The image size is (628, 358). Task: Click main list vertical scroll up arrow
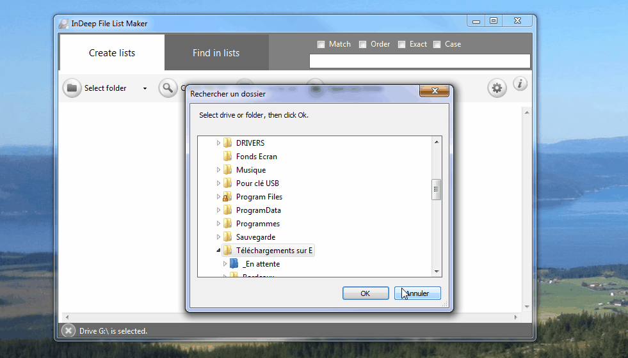(x=527, y=113)
